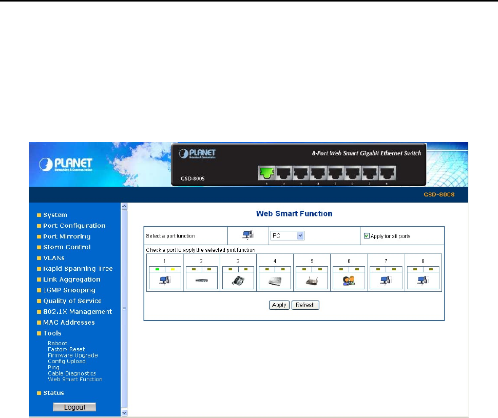Toggle the Apply for all ports checkbox
Viewport: 498px width, 418px height.
[x=367, y=236]
